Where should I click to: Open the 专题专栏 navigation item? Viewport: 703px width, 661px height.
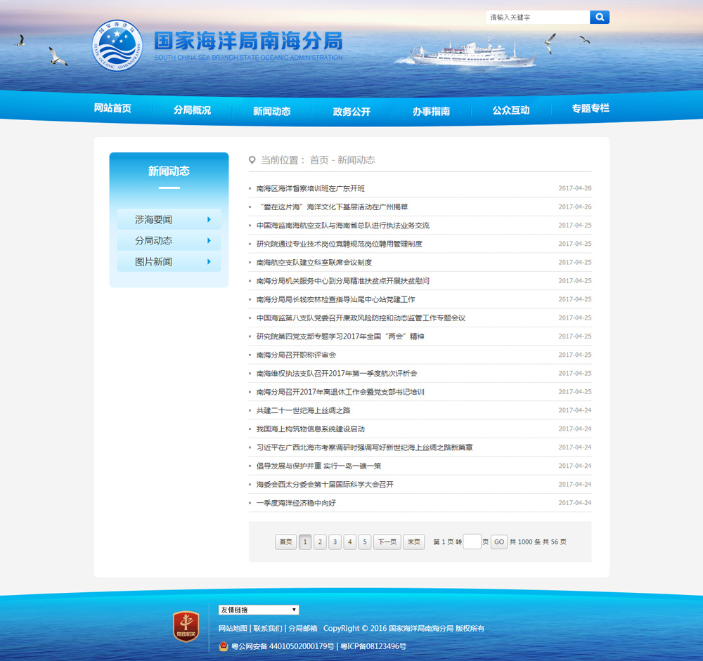(x=590, y=108)
